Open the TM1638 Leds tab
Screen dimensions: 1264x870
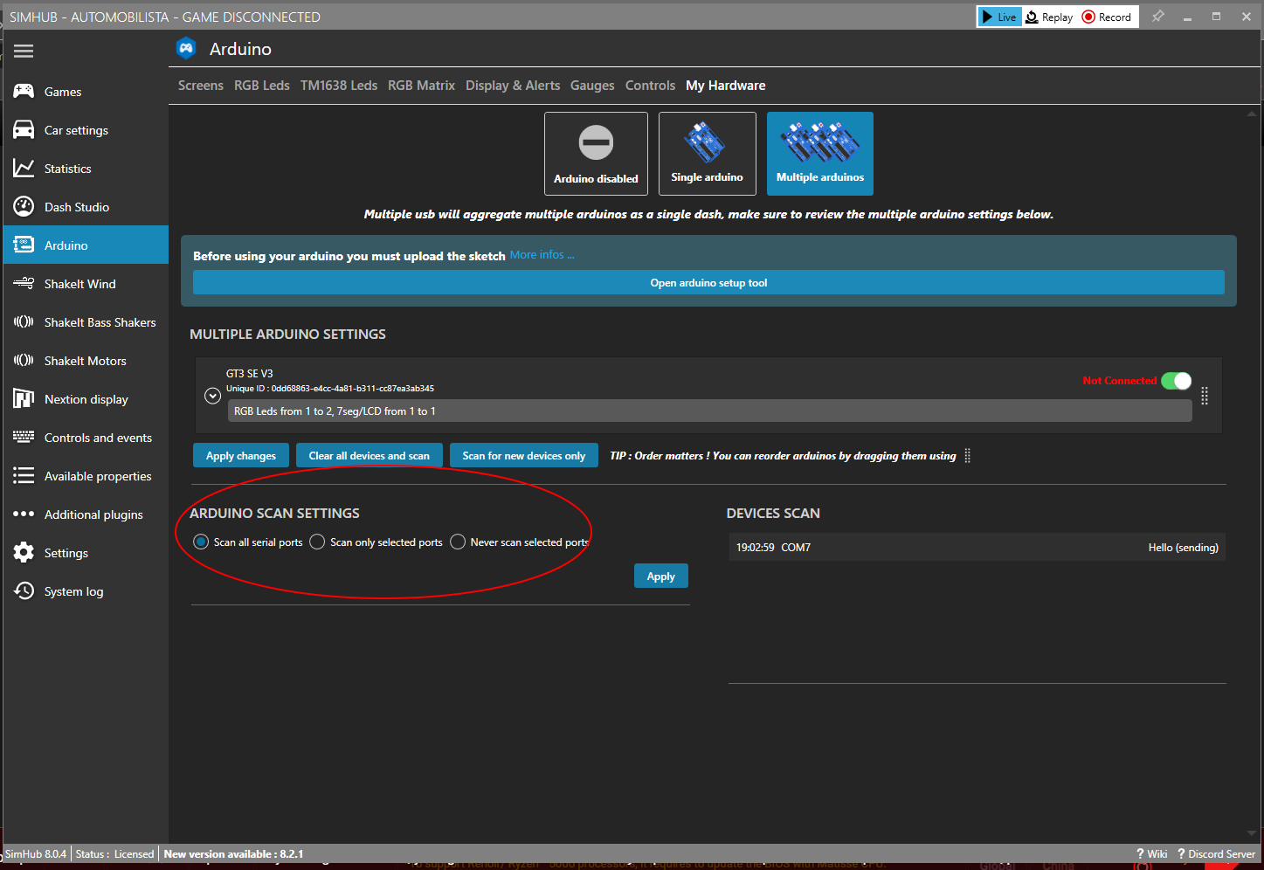[339, 86]
